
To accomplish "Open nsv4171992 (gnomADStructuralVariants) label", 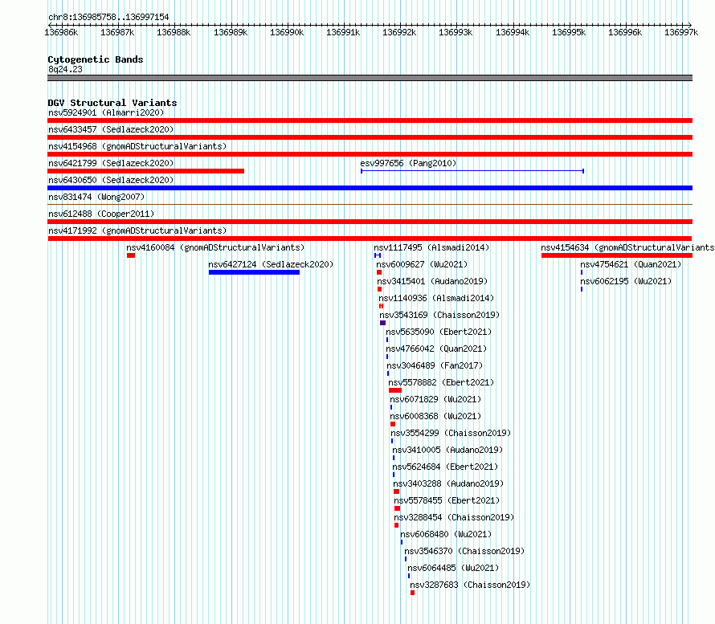I will 137,230.
